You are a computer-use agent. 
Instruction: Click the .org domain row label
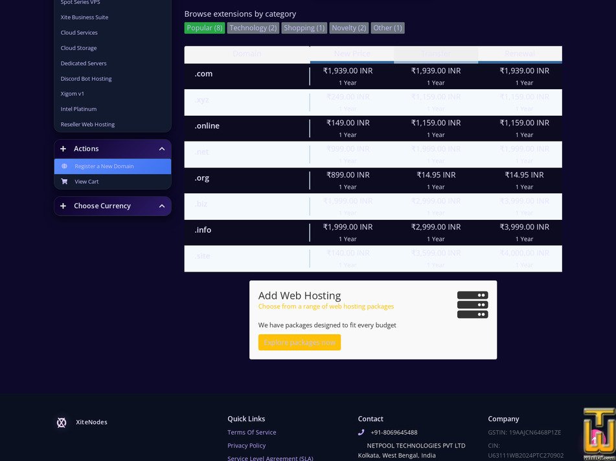pos(202,178)
